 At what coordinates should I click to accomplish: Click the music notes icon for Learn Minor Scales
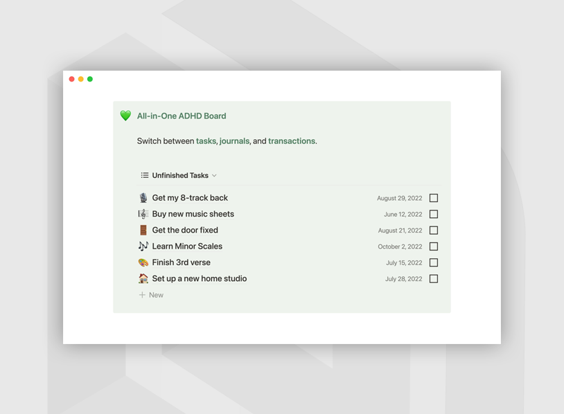143,246
